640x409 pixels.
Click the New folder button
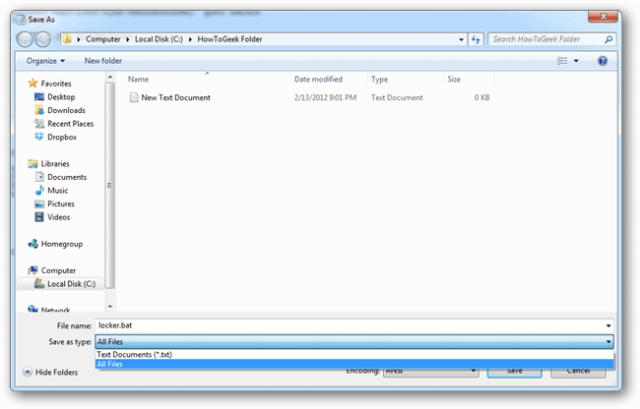(103, 60)
